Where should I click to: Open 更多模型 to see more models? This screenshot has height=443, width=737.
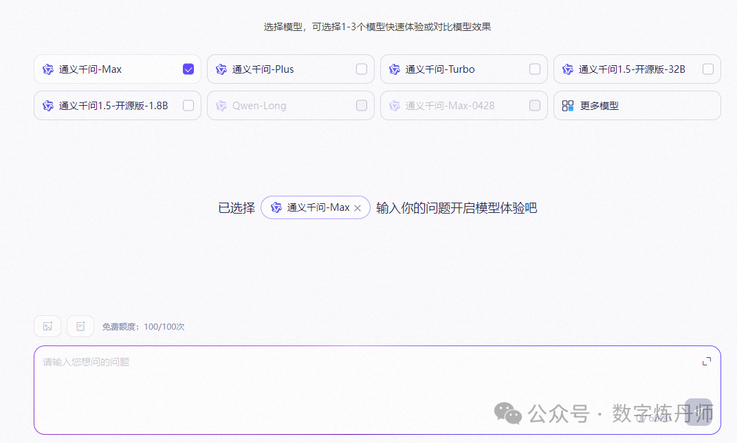[x=637, y=106]
